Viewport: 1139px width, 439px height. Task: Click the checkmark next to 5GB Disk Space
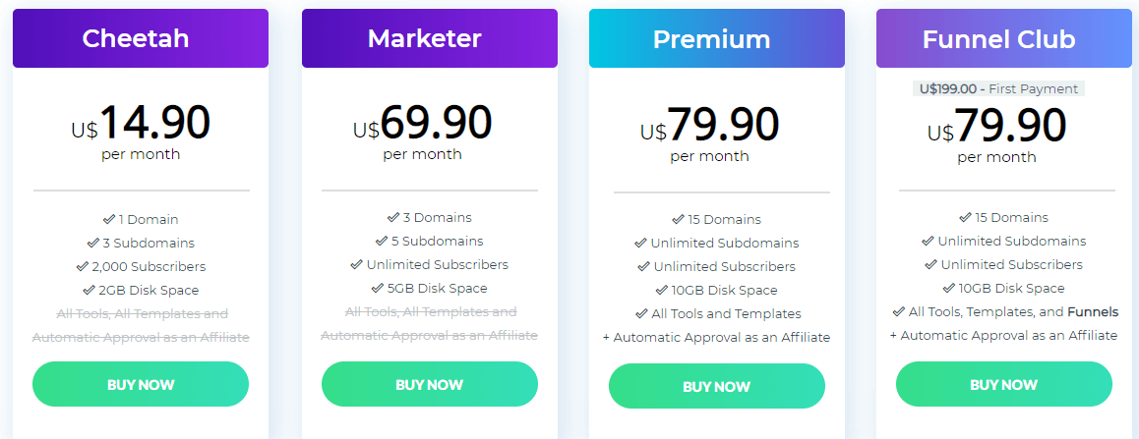(378, 288)
